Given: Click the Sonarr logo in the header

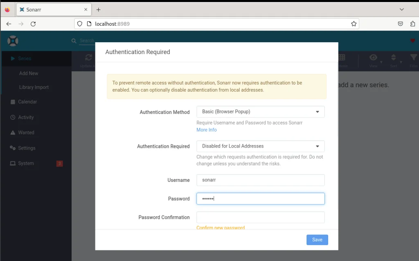Looking at the screenshot, I should (13, 41).
